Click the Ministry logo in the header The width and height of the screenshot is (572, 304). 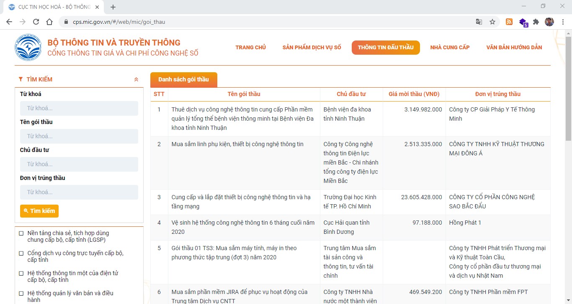pyautogui.click(x=28, y=48)
